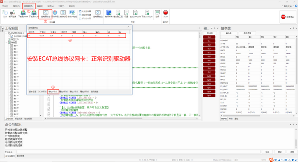Click the axis selection button
Viewport: 298px width, 162px height.
[x=228, y=33]
